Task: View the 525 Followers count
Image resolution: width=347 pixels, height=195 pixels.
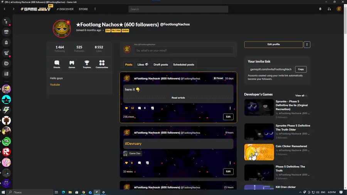Action: [x=79, y=49]
